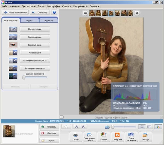Open the help question mark button
Screen dimensions: 164x145
click(54, 13)
